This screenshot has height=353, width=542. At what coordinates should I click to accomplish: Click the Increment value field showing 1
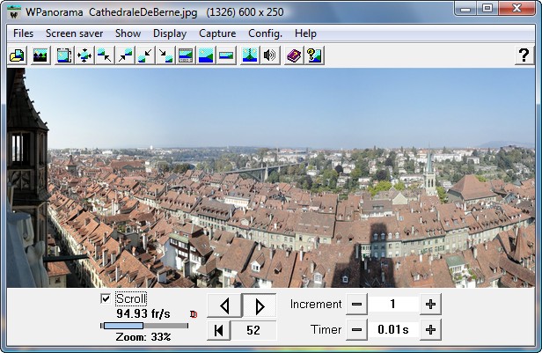tap(393, 305)
